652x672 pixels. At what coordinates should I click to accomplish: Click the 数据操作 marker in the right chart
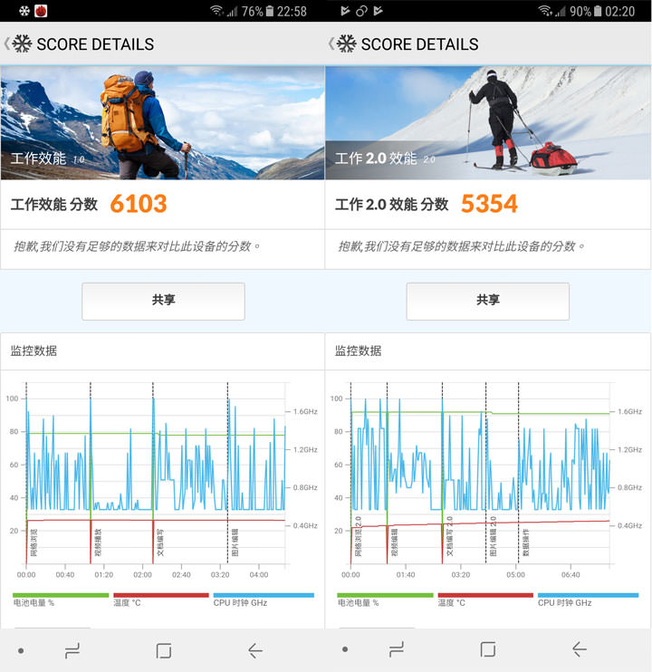pos(525,542)
